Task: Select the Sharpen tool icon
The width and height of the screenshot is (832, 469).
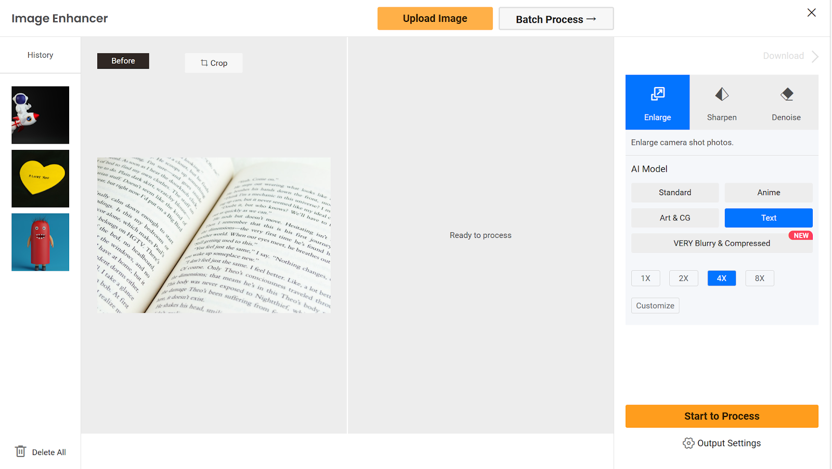Action: 722,94
